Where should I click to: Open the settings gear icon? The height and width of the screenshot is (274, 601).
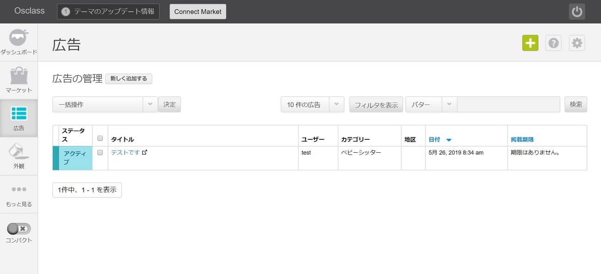[x=576, y=43]
